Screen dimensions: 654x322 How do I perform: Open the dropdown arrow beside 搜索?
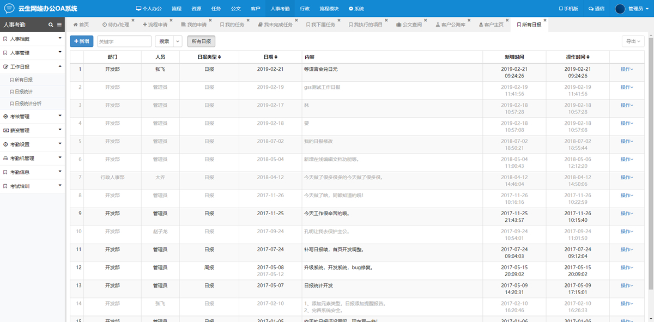178,41
